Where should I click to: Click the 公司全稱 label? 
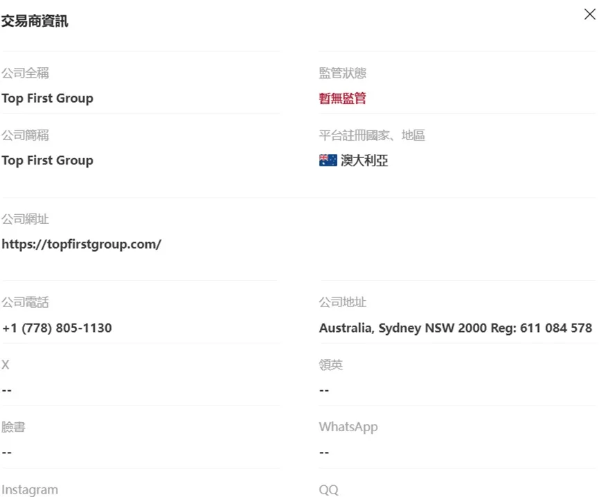(x=25, y=73)
